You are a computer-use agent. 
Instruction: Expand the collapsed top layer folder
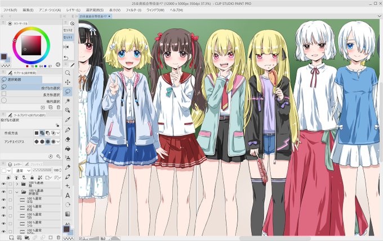pyautogui.click(x=17, y=184)
